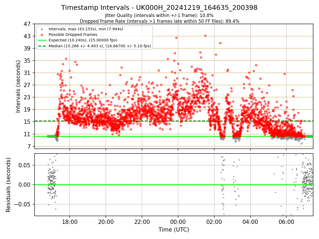Click the y-axis tick label 43
Screen dimensions: 319x239
[x=27, y=36]
